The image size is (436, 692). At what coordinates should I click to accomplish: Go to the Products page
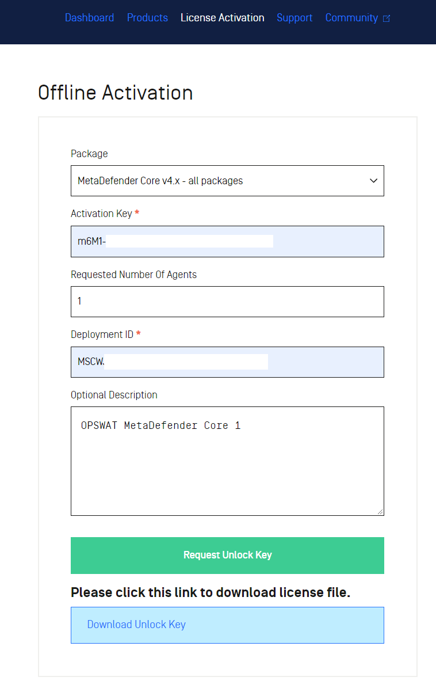[147, 18]
